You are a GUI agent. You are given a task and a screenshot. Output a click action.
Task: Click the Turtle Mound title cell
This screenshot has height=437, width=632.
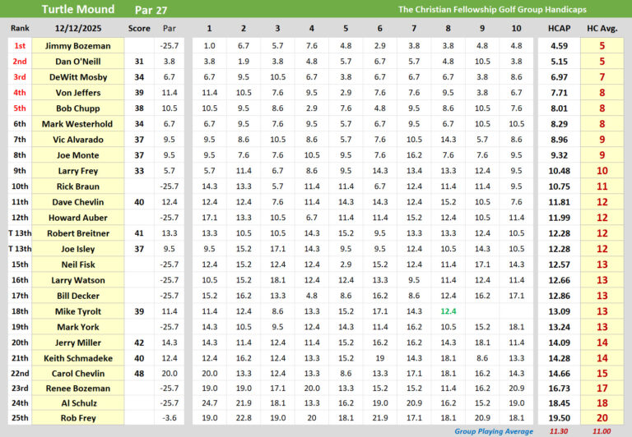[78, 9]
